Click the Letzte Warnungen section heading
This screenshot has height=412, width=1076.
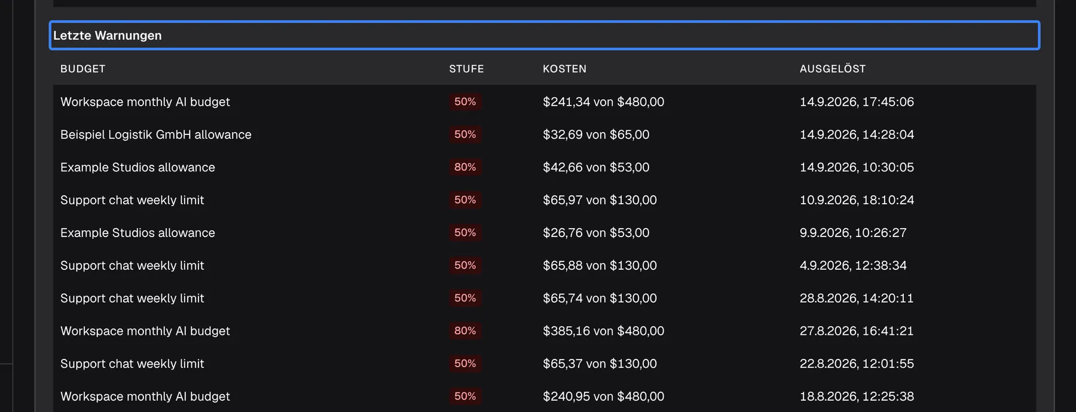pos(108,35)
